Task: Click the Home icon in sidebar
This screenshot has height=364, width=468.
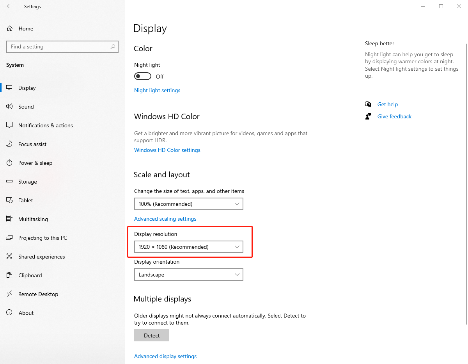Action: tap(10, 29)
